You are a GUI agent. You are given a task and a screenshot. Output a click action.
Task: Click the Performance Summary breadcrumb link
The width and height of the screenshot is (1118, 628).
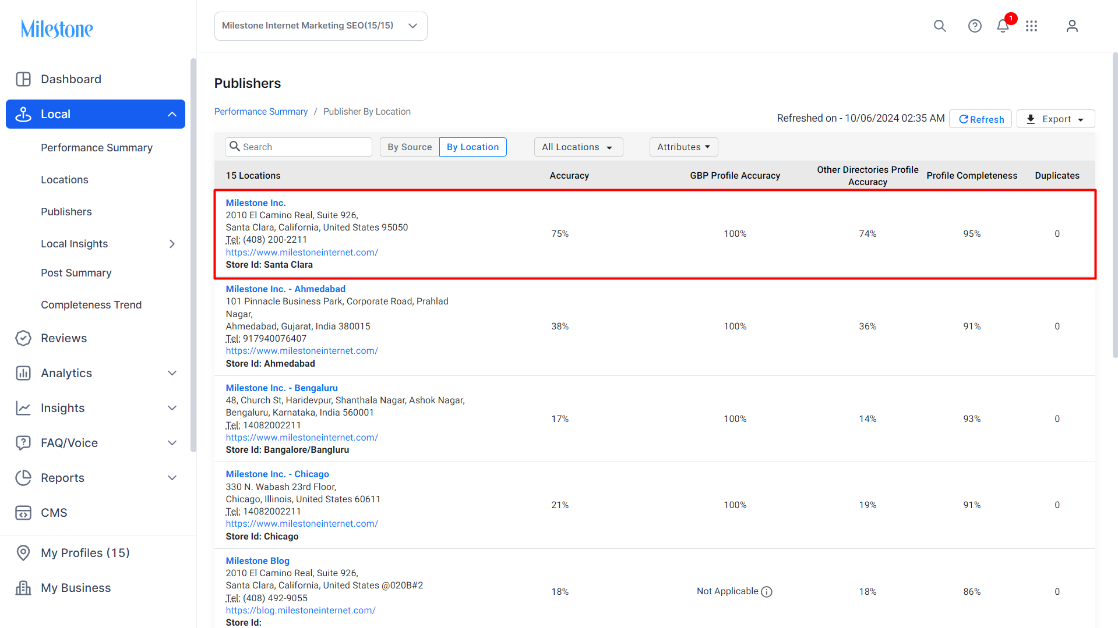(261, 112)
